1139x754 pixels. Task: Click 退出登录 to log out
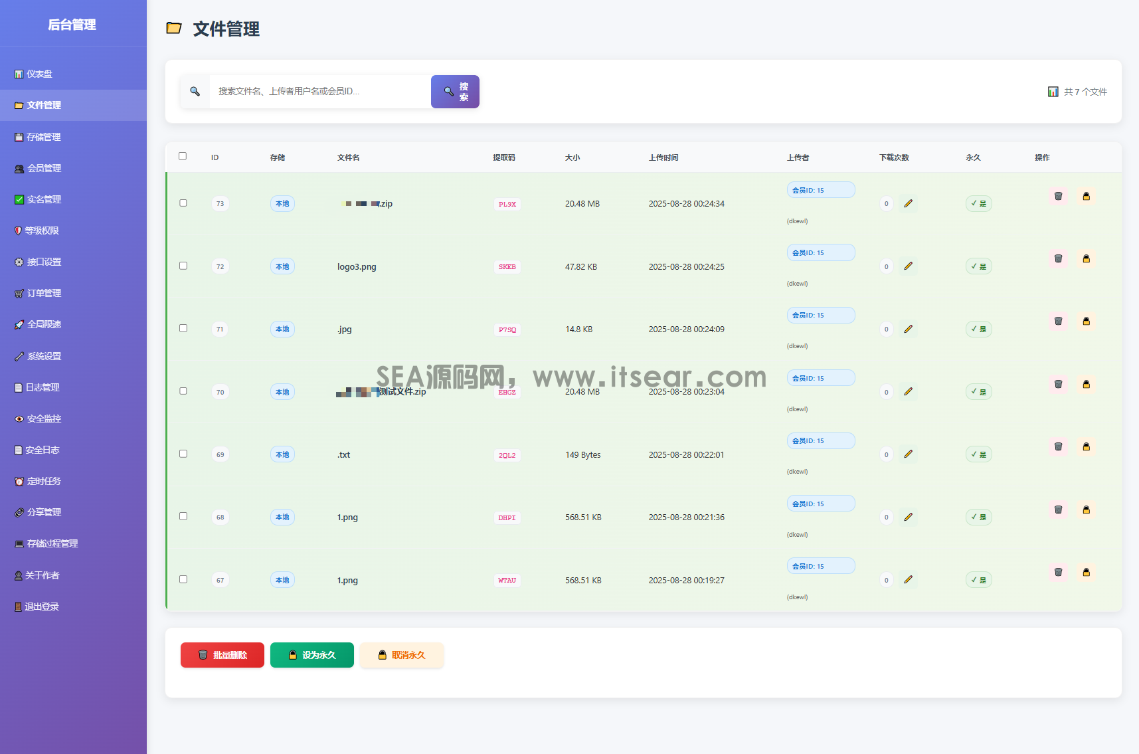pyautogui.click(x=73, y=607)
